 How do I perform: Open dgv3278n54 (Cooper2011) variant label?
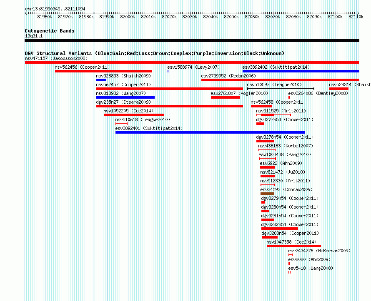click(285, 137)
